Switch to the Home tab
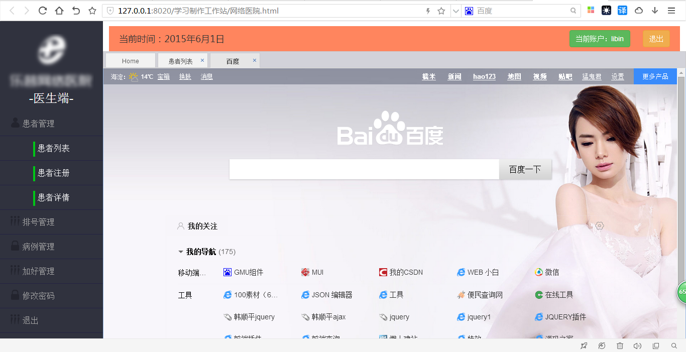 [130, 60]
